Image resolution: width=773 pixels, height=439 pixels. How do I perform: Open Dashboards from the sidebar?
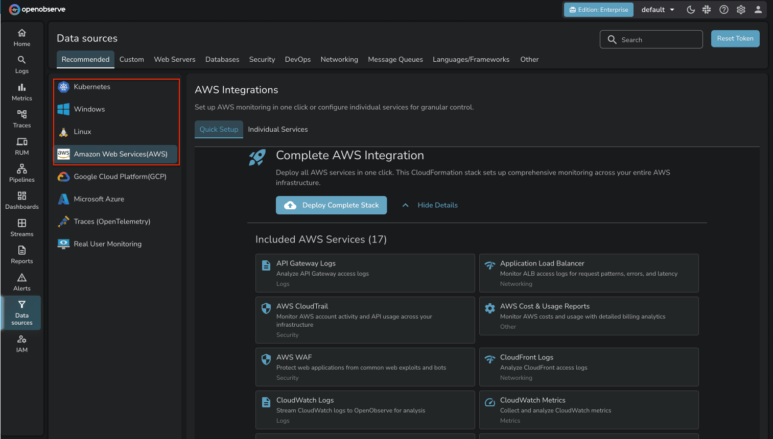[21, 200]
